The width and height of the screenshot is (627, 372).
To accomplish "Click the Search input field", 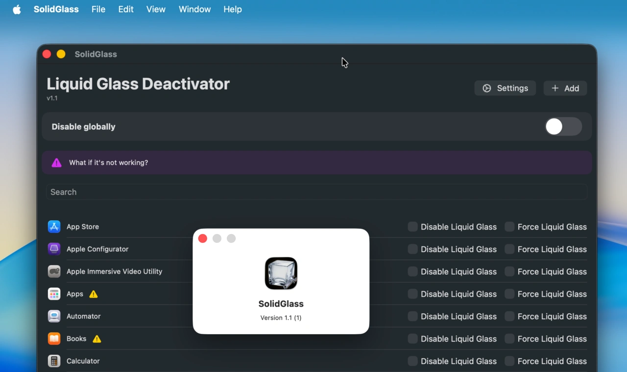I will (316, 192).
